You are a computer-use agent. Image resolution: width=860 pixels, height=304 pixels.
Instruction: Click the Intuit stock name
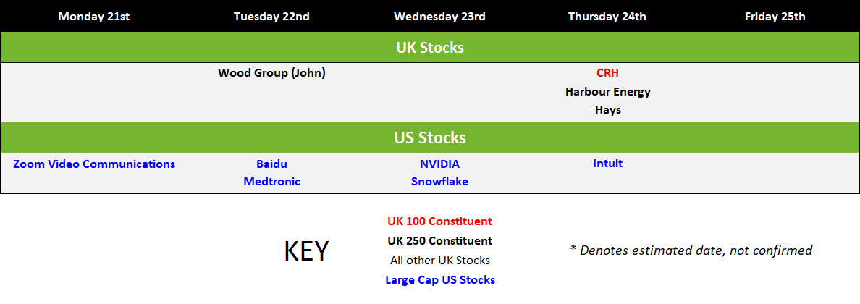click(x=607, y=163)
